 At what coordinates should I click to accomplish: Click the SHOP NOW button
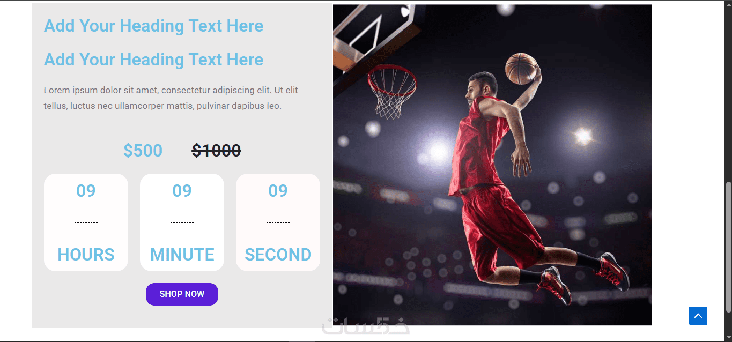182,294
